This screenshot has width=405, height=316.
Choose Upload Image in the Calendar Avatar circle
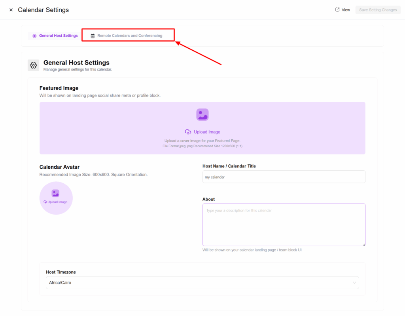(57, 202)
